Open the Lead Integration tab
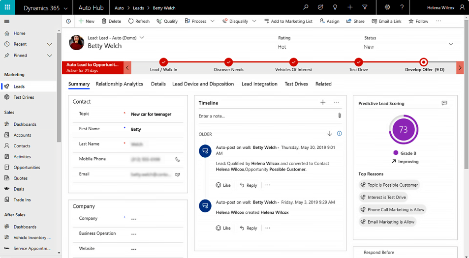 (259, 84)
